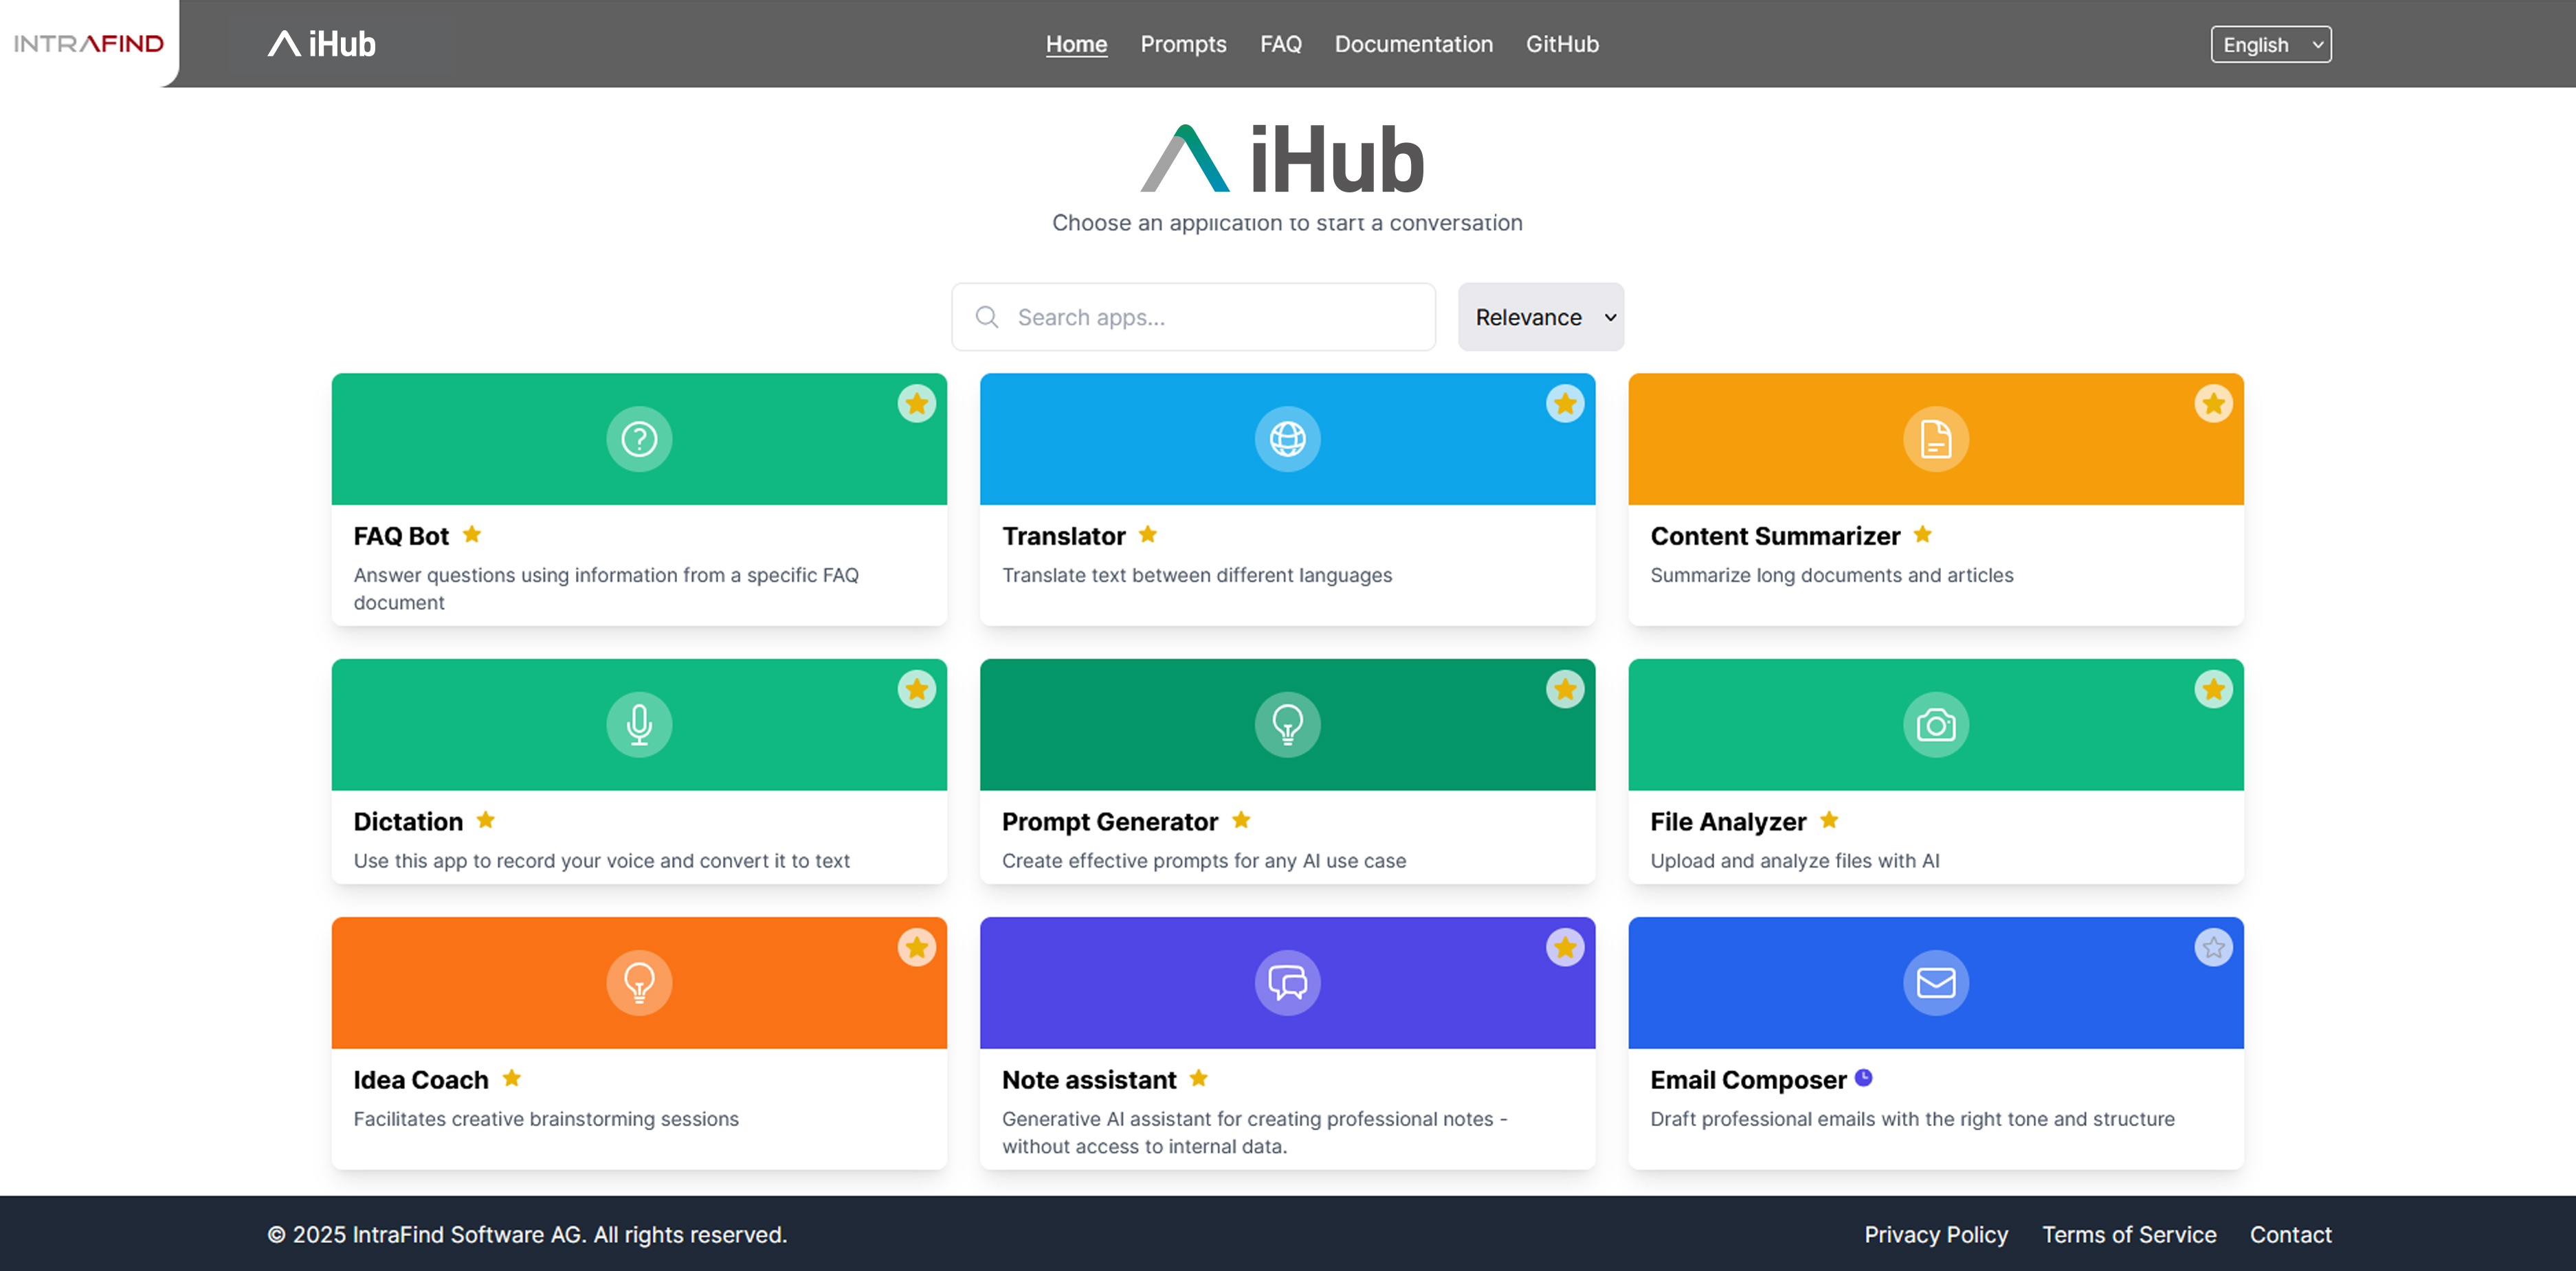
Task: Click the Prompt Generator lightbulb icon
Action: [1287, 724]
